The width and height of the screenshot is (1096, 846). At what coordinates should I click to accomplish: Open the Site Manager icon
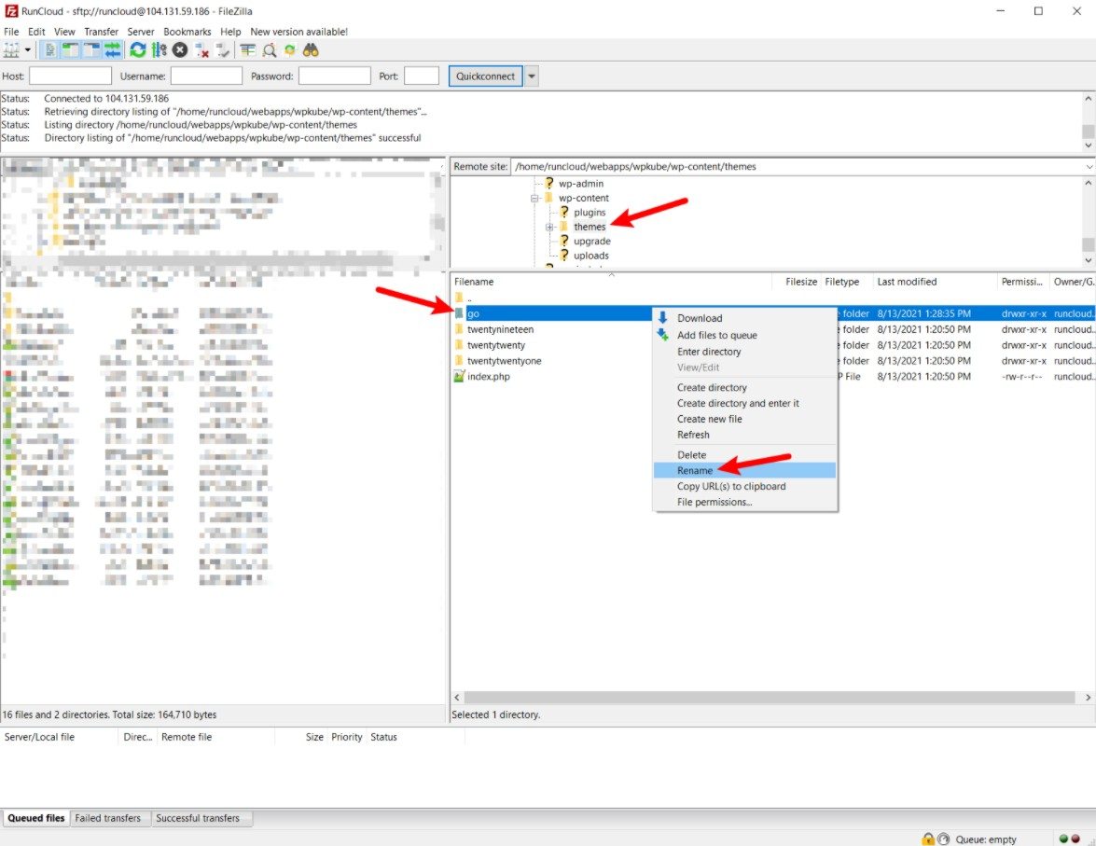pyautogui.click(x=11, y=50)
